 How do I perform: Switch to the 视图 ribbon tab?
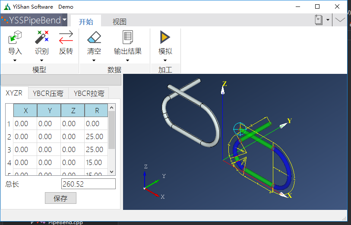[119, 22]
